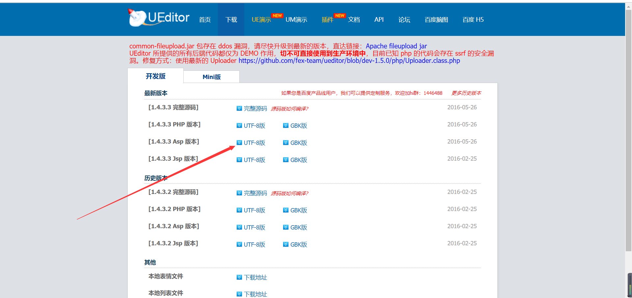Image resolution: width=632 pixels, height=298 pixels.
Task: Download 1.4.3.2 Jsp UTF-8版 link
Action: tap(254, 244)
